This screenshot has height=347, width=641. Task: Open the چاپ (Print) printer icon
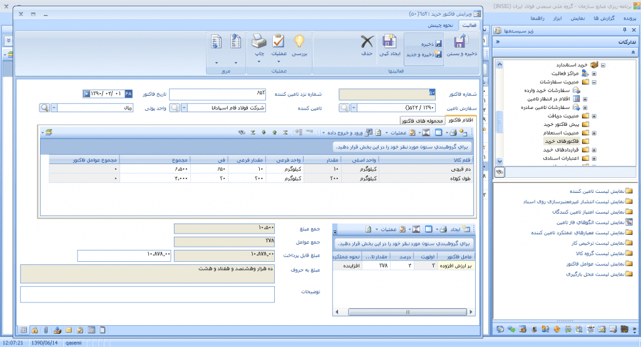coord(259,43)
